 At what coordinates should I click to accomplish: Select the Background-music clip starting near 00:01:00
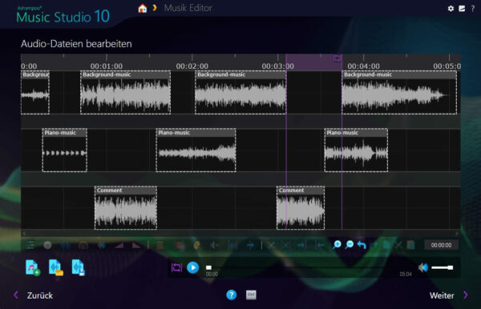coord(126,93)
